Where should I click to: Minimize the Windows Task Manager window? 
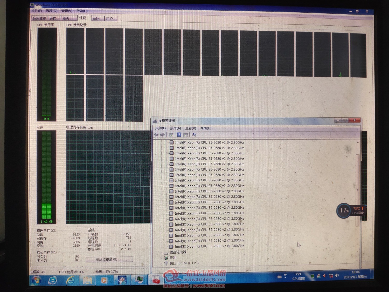point(351,11)
